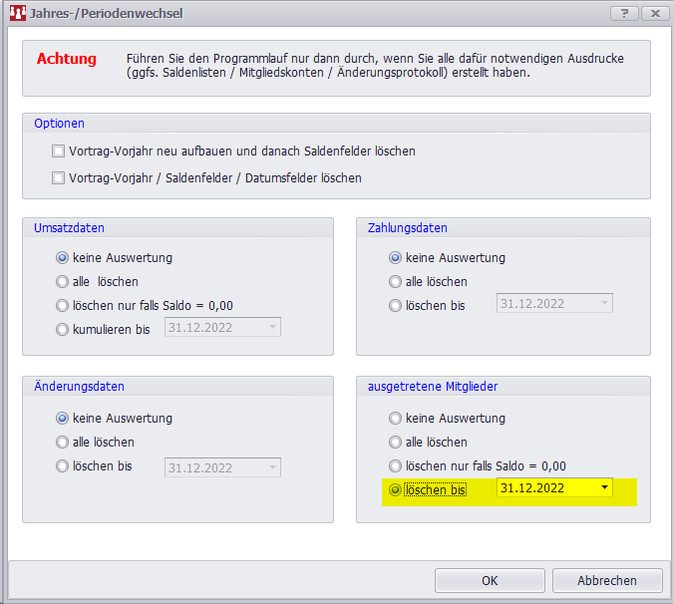Select 'alle löschen' under Zahlungsdaten

[x=396, y=282]
